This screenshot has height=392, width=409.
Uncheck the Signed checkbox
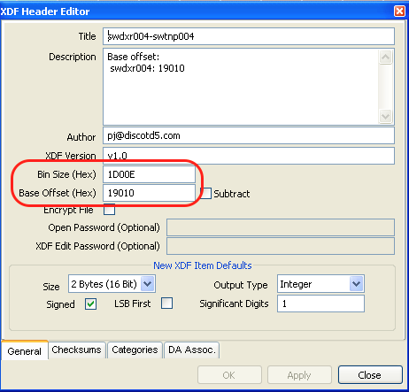pos(90,304)
